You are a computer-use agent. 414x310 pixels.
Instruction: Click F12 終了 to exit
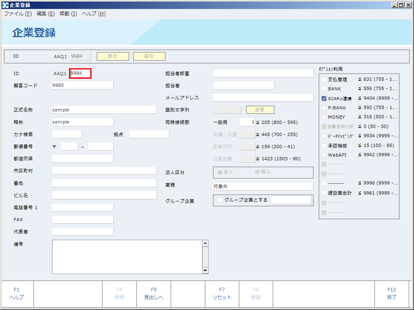tap(392, 294)
